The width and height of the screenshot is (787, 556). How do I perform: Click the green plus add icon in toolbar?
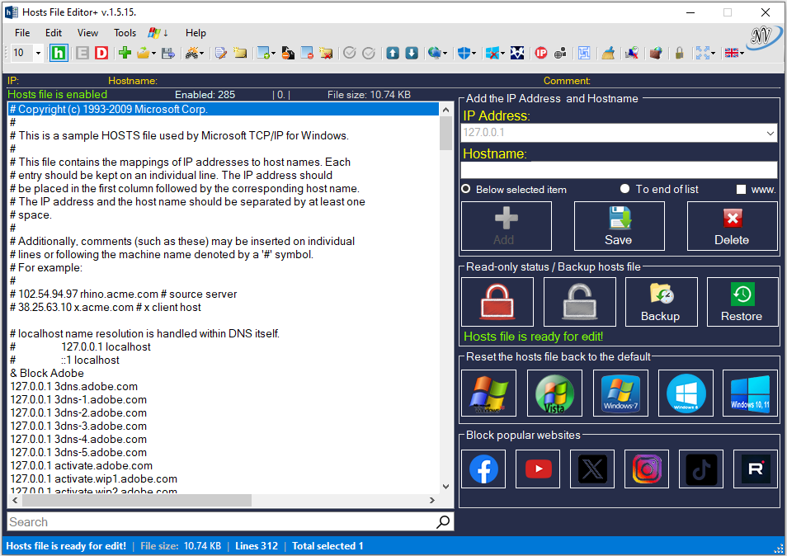(125, 53)
